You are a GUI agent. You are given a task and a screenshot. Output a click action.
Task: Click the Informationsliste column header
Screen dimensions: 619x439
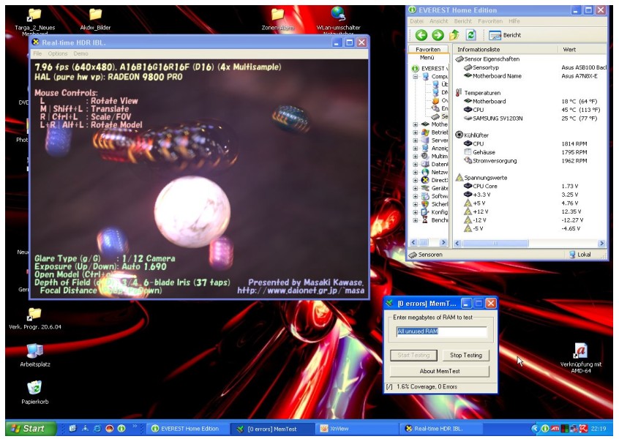click(x=506, y=49)
